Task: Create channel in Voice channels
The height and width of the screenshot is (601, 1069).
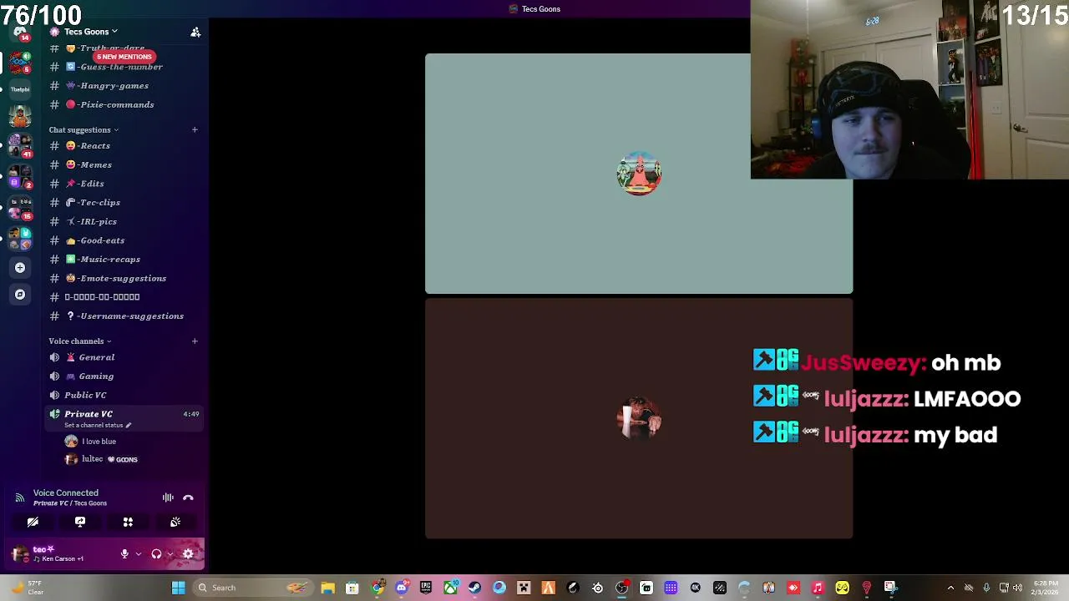Action: 195,341
